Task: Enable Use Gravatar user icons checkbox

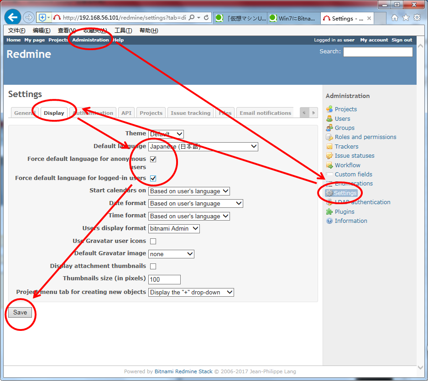Action: [153, 242]
